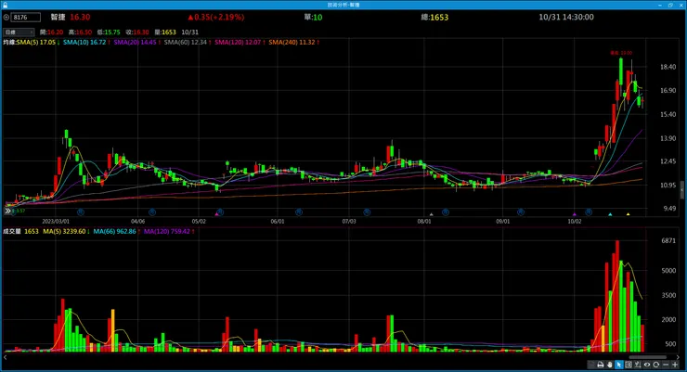
Task: Click the first dimmed icon in the bottom toolbar
Action: [591, 365]
